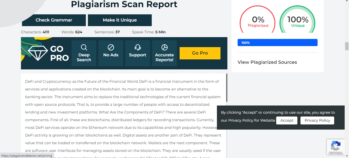Click the yellow Go Pro button
The width and height of the screenshot is (349, 158).
[x=200, y=53]
